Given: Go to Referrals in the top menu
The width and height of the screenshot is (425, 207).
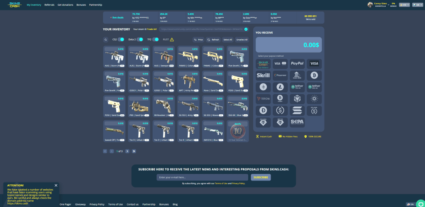Looking at the screenshot, I should 49,5.
